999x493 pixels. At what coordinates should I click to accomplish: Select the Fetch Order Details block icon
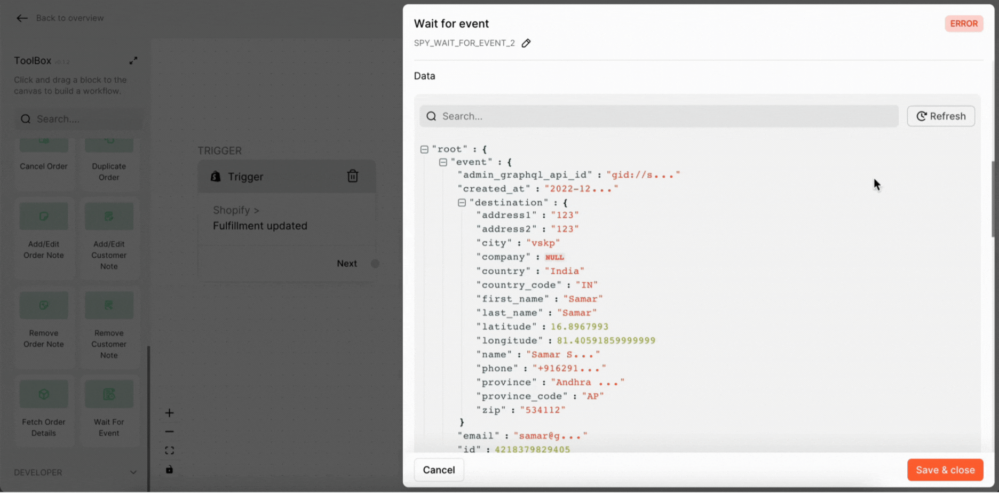point(44,394)
